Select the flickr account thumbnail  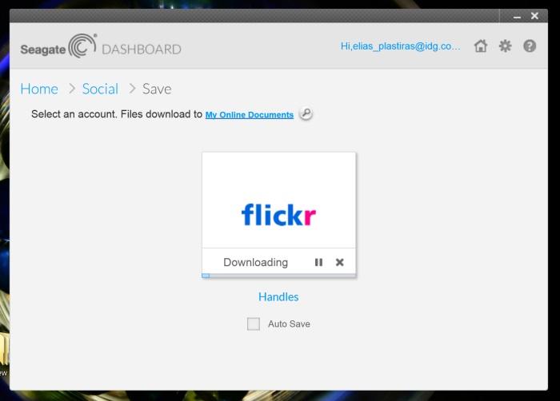[278, 200]
